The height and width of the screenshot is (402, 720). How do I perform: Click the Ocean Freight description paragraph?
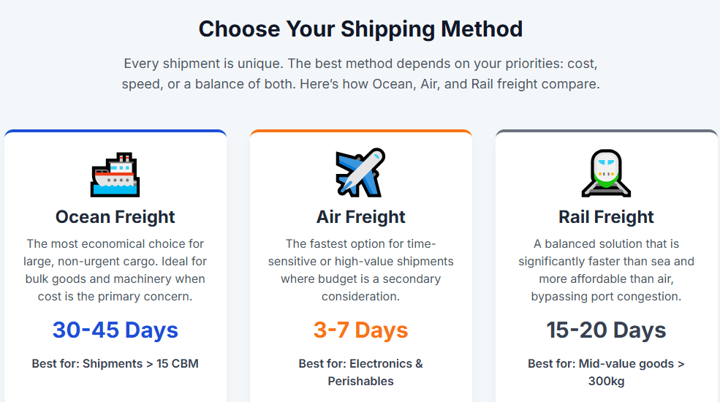(x=115, y=270)
